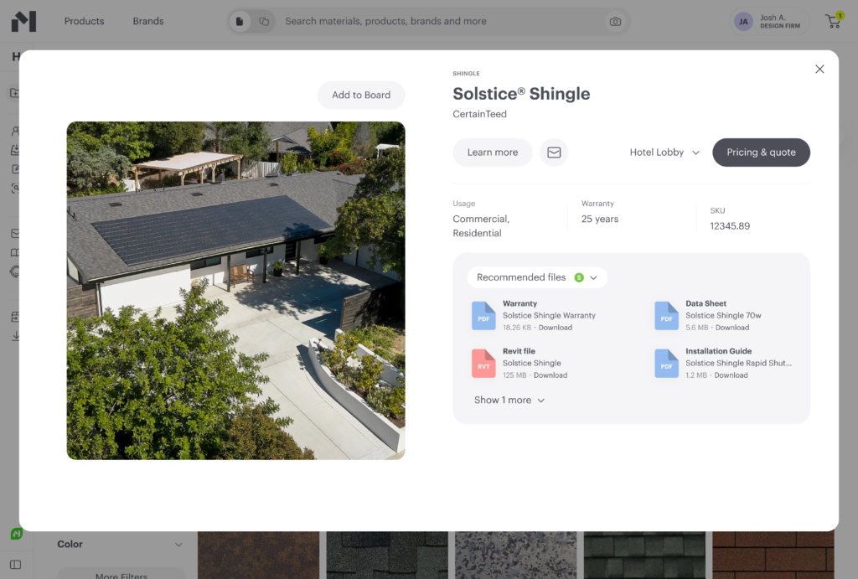Open the Hotel Lobby project dropdown
Viewport: 858px width, 579px height.
point(664,153)
